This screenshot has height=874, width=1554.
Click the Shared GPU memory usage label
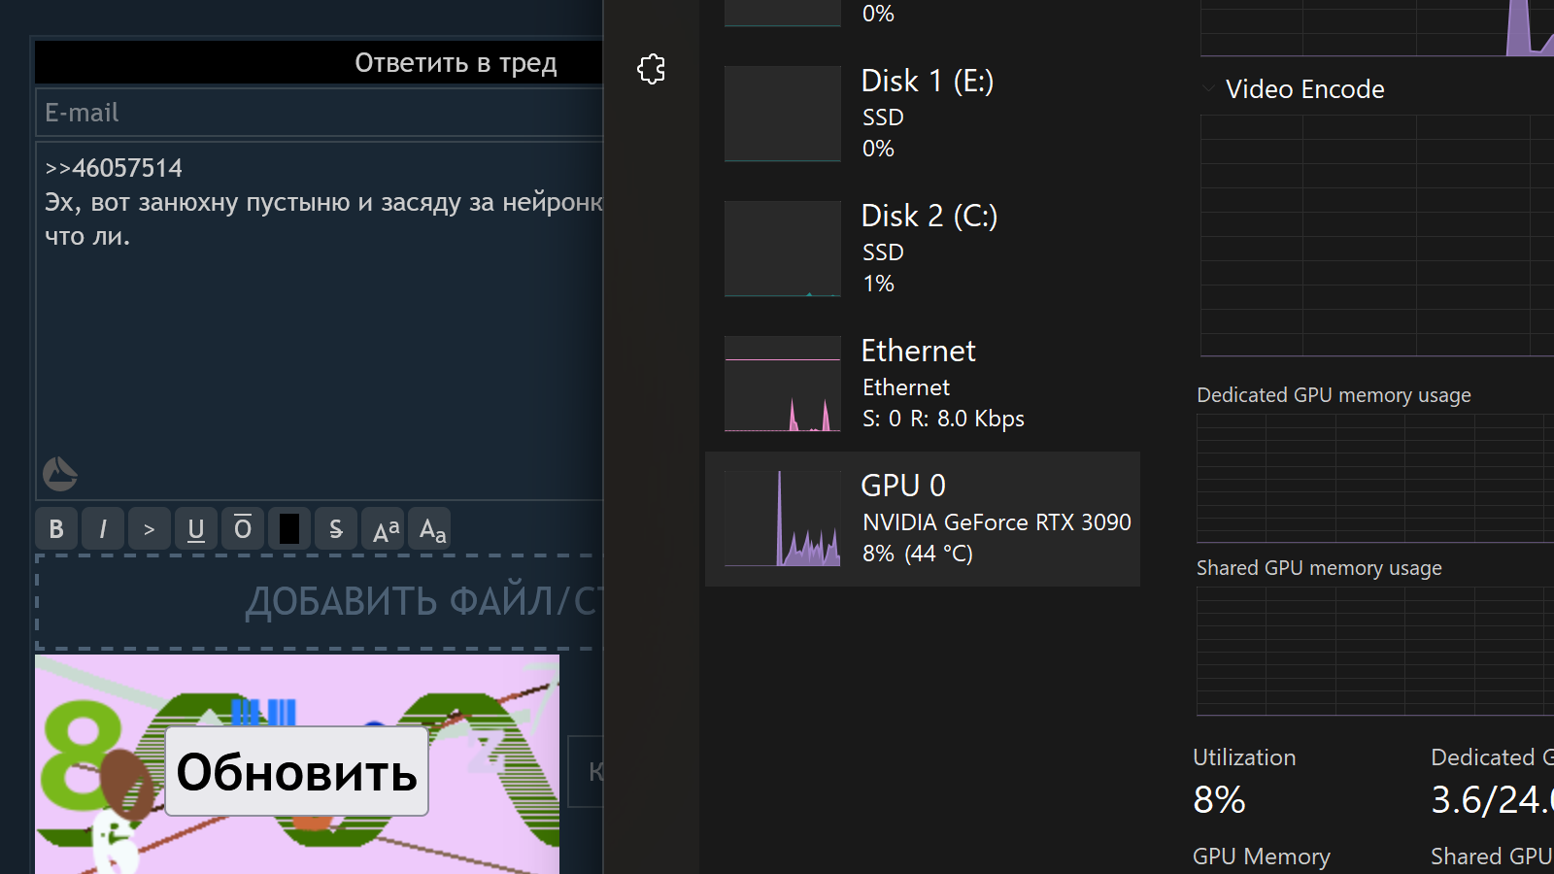pos(1319,568)
